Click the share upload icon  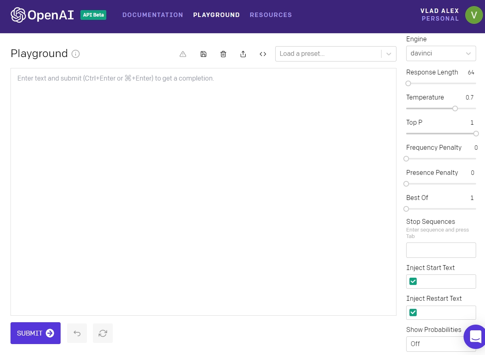tap(243, 54)
